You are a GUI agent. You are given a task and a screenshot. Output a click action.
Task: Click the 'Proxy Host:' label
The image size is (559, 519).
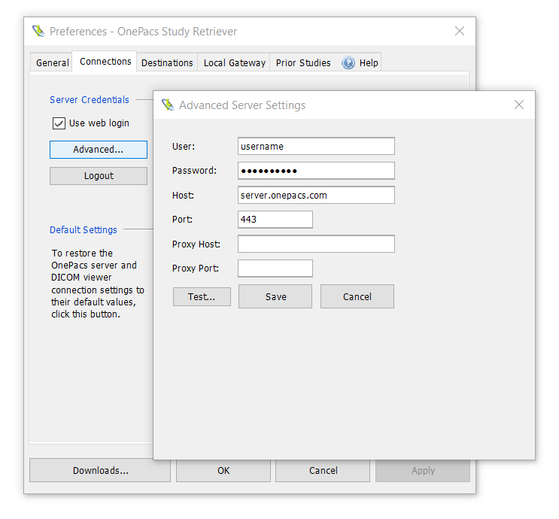tap(196, 244)
